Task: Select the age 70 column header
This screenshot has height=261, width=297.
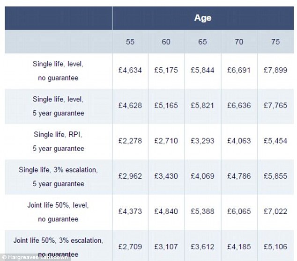Action: 239,42
